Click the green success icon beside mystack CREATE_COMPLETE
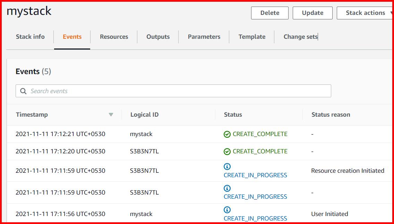394x224 pixels. (x=227, y=134)
